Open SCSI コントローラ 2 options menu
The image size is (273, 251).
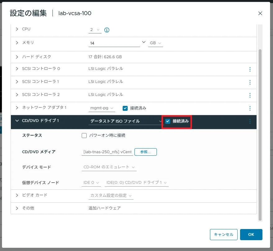pos(250,95)
